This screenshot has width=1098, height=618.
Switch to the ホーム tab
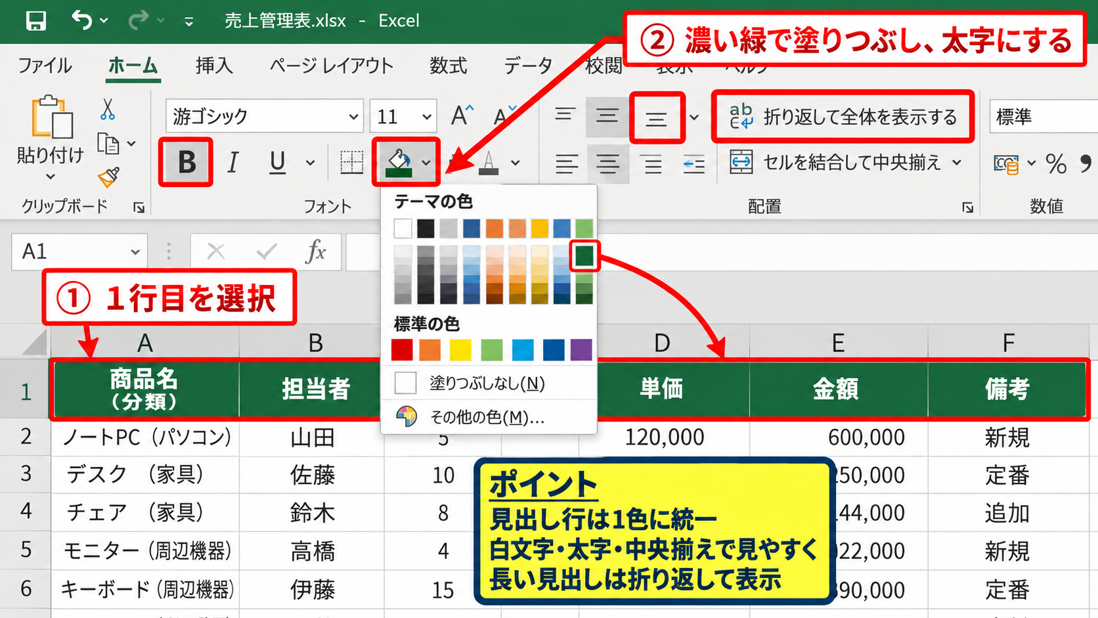pos(133,66)
